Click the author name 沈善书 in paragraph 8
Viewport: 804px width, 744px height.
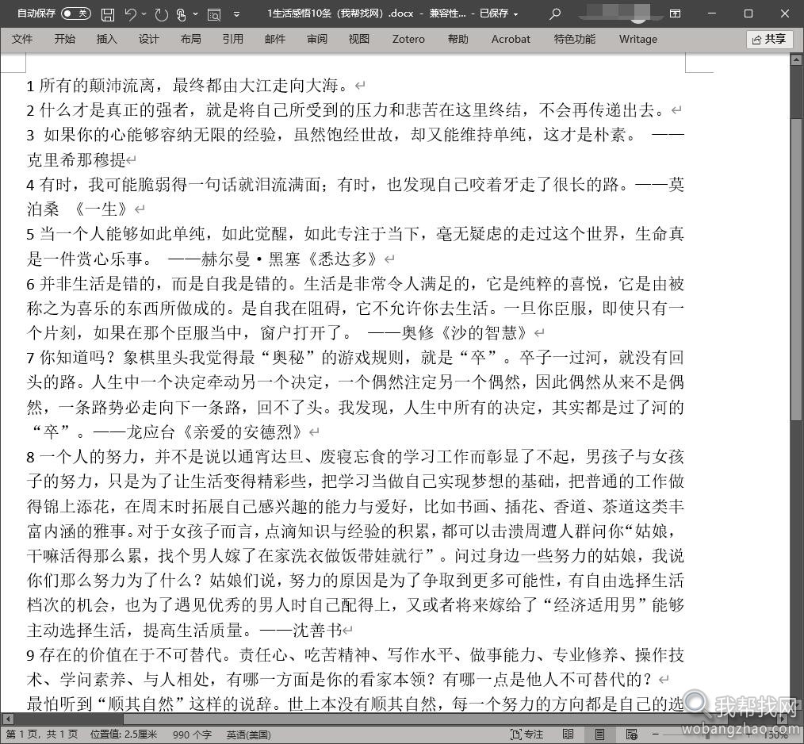click(317, 630)
